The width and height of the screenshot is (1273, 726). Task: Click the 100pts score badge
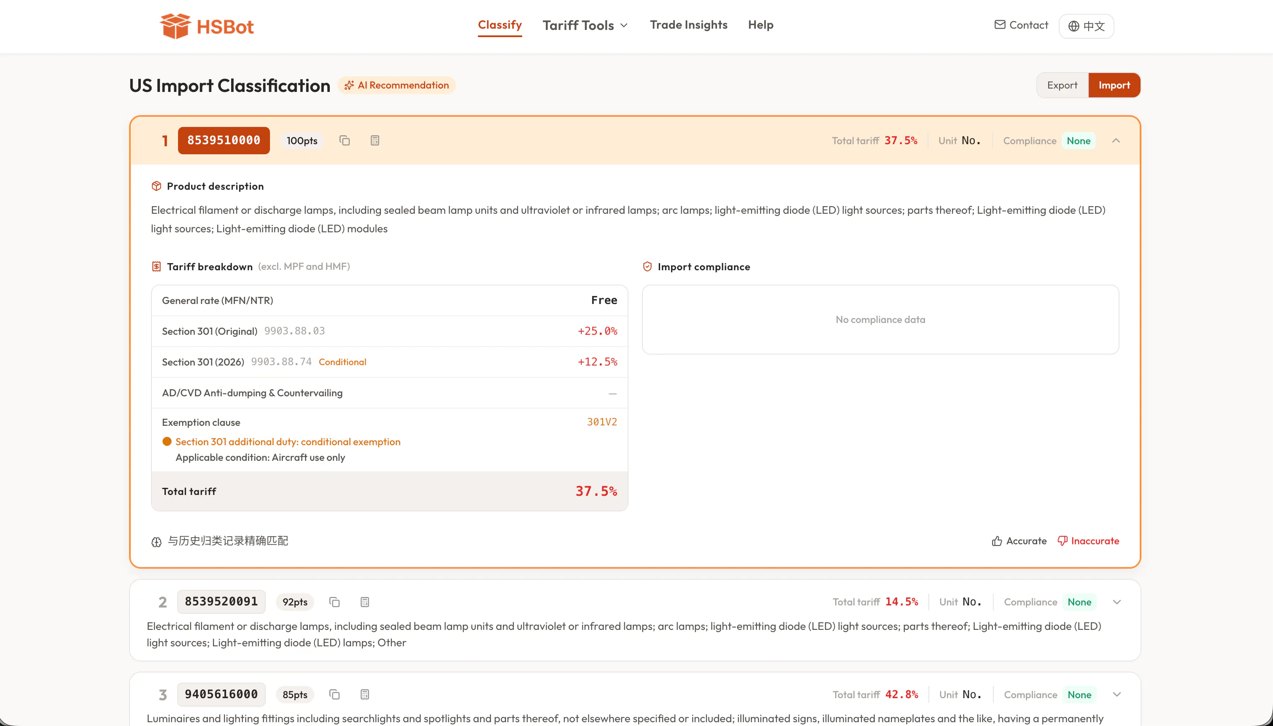coord(302,141)
